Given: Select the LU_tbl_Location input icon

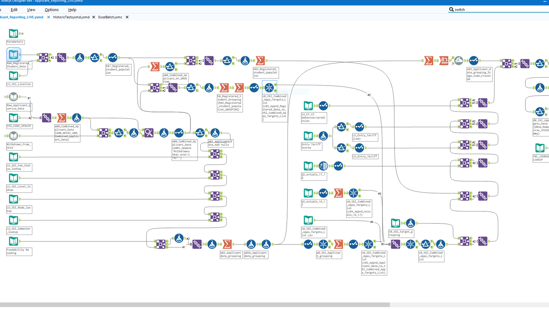Looking at the screenshot, I should [x=13, y=76].
